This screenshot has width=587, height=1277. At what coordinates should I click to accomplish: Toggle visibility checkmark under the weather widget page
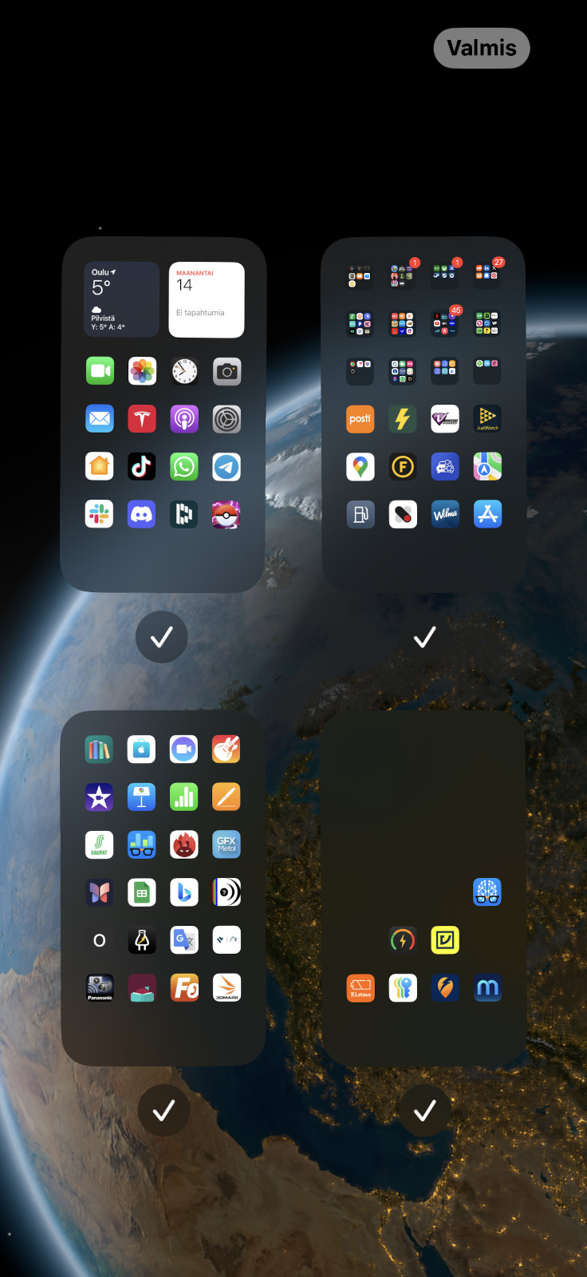(x=162, y=637)
